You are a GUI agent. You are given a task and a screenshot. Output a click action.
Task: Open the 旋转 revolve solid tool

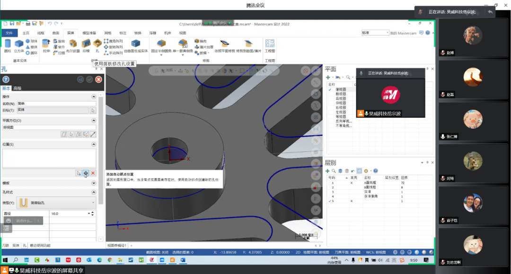[x=59, y=41]
